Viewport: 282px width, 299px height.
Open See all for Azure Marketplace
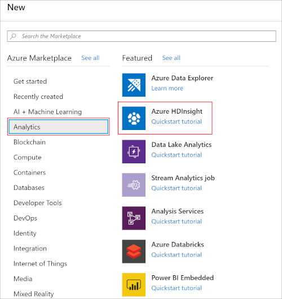point(90,58)
